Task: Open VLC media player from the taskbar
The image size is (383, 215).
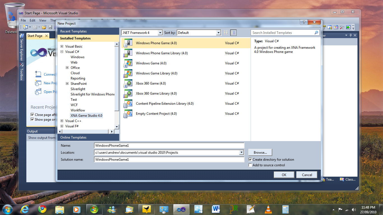Action: 268,209
